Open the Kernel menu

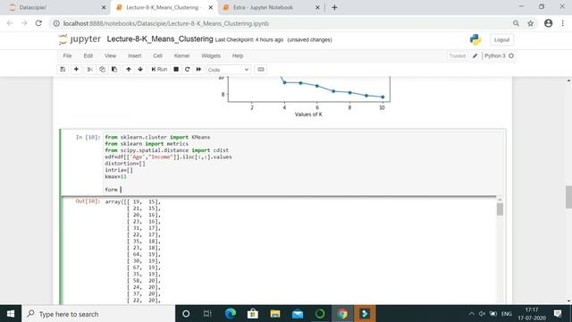point(181,55)
